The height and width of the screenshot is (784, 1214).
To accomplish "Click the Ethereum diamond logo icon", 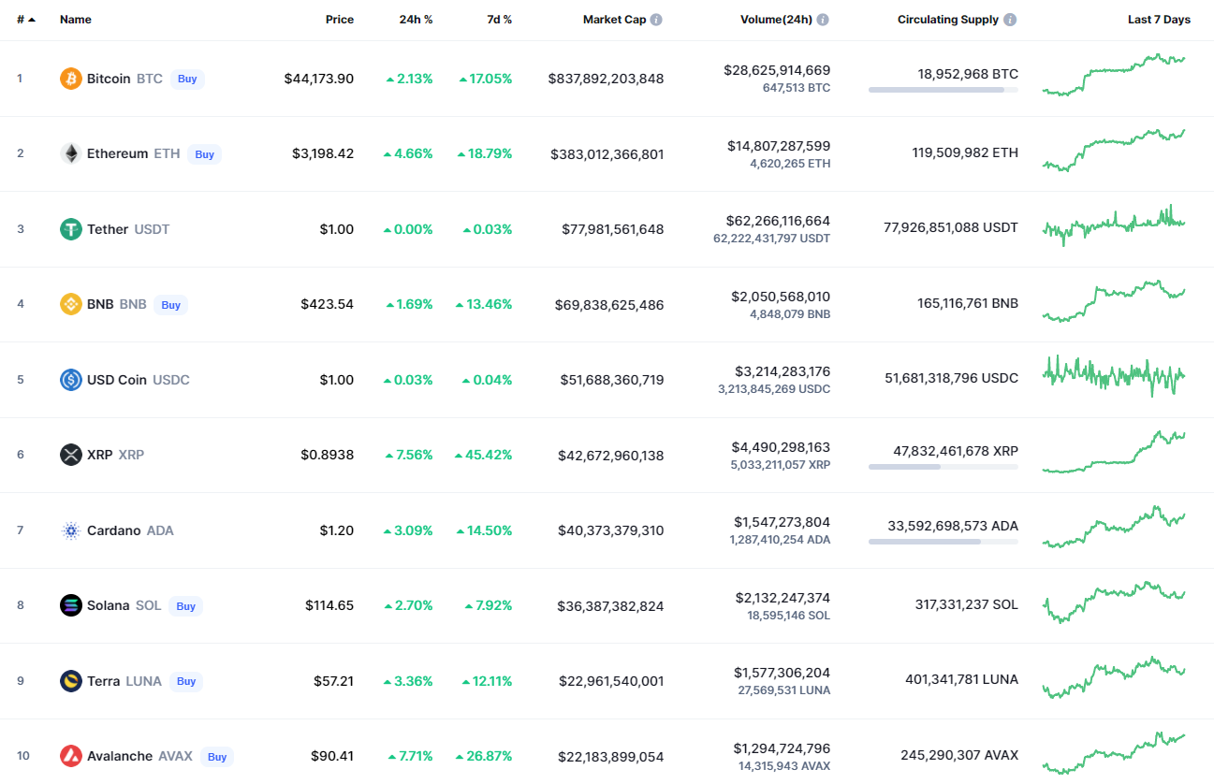I will click(x=71, y=153).
